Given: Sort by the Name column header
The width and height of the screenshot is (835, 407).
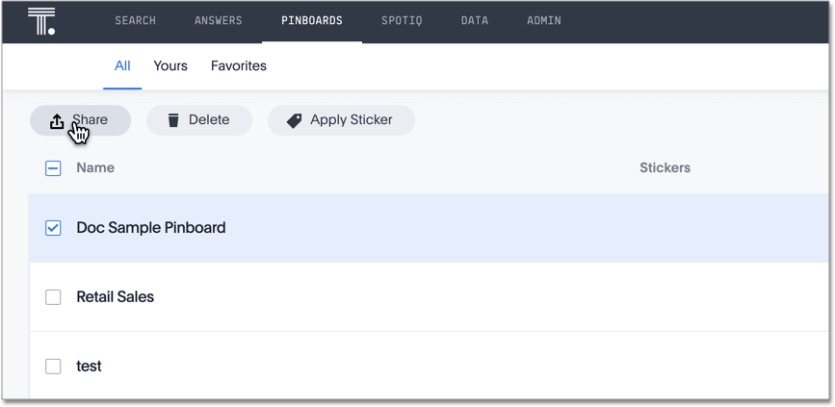Looking at the screenshot, I should [95, 168].
